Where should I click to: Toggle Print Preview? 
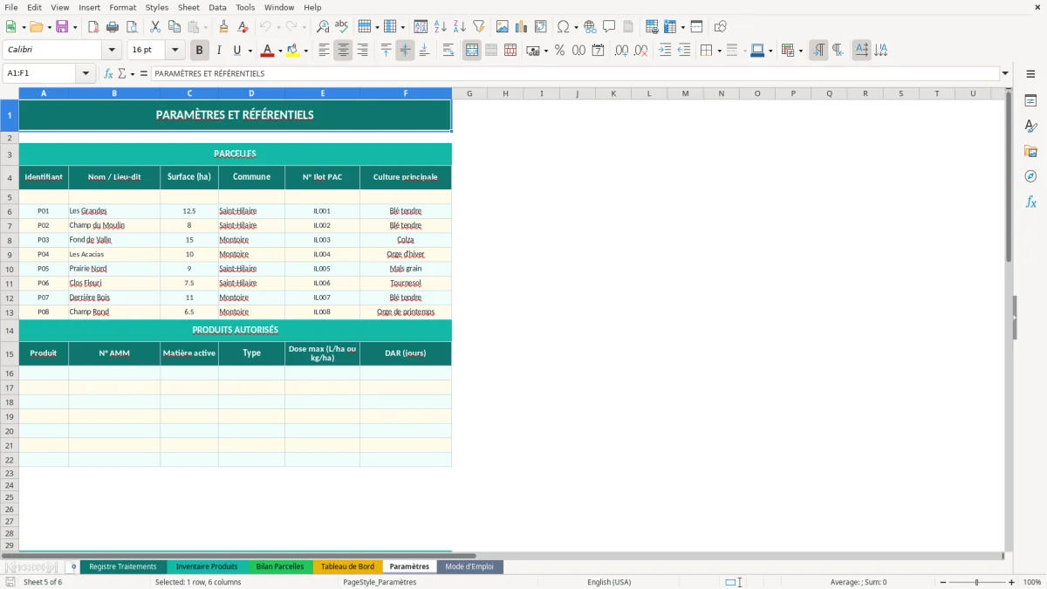coord(133,27)
